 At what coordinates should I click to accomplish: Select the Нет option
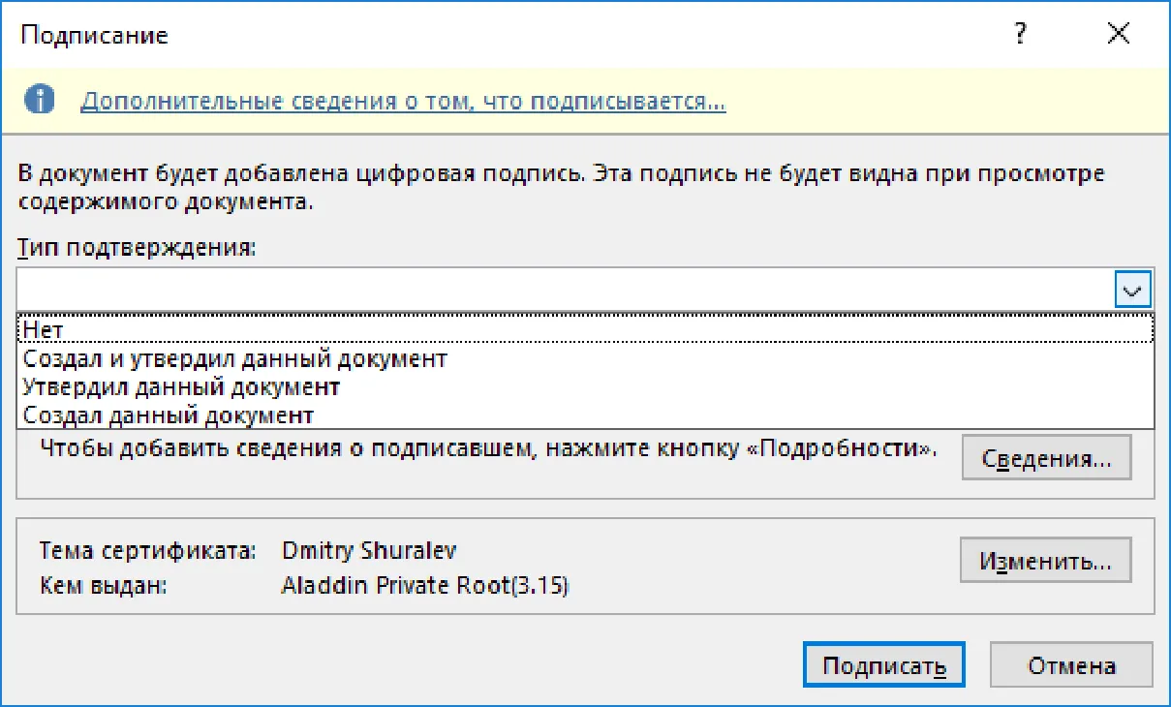point(585,330)
